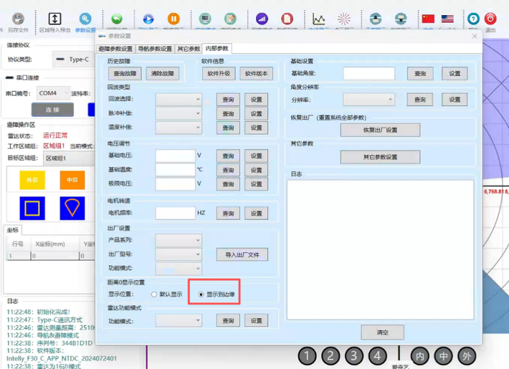509x369 pixels.
Task: Click the 软件升级 button
Action: (x=219, y=74)
